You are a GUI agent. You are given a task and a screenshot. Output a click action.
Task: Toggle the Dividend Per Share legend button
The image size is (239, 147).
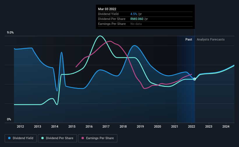57,138
